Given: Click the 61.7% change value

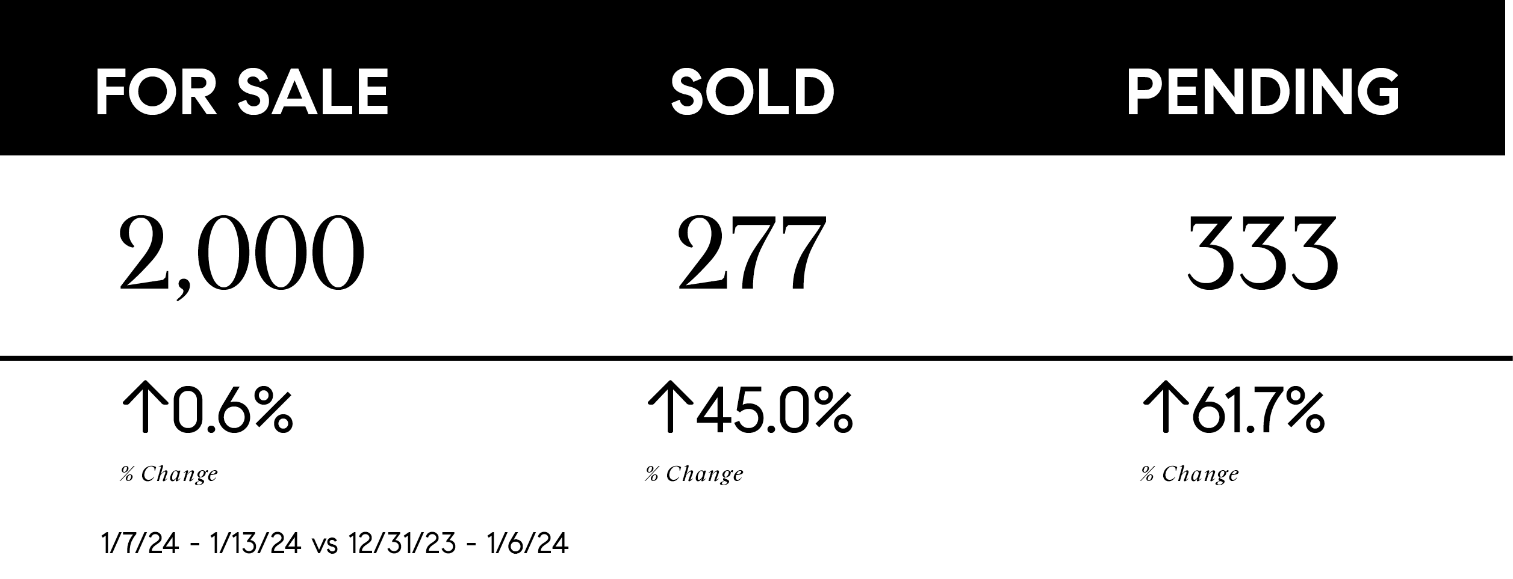Looking at the screenshot, I should tap(1258, 412).
